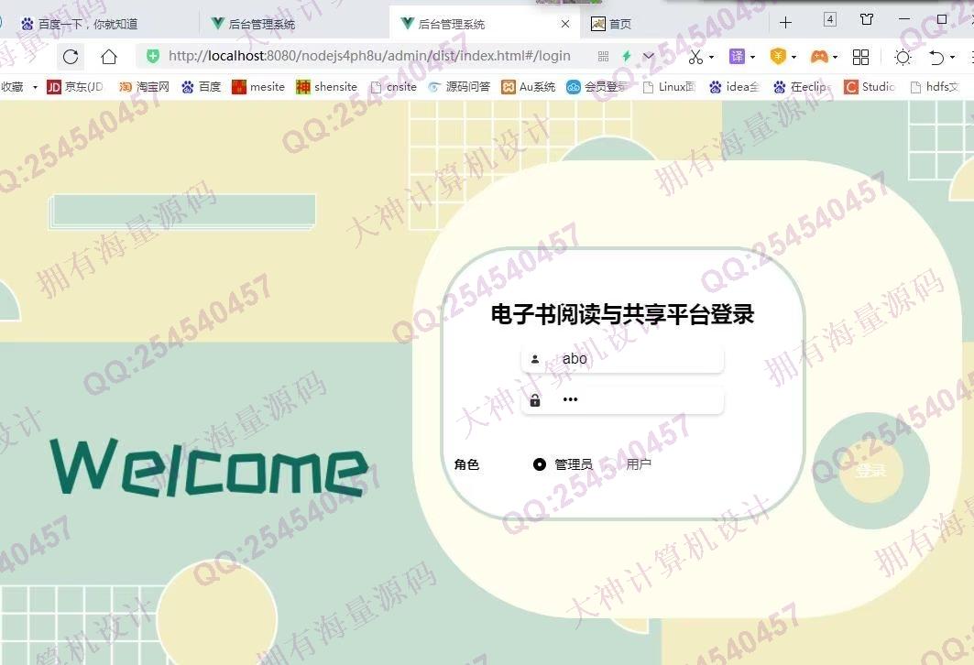The width and height of the screenshot is (974, 665).
Task: Open the 会员登录 bookmark
Action: coord(596,87)
